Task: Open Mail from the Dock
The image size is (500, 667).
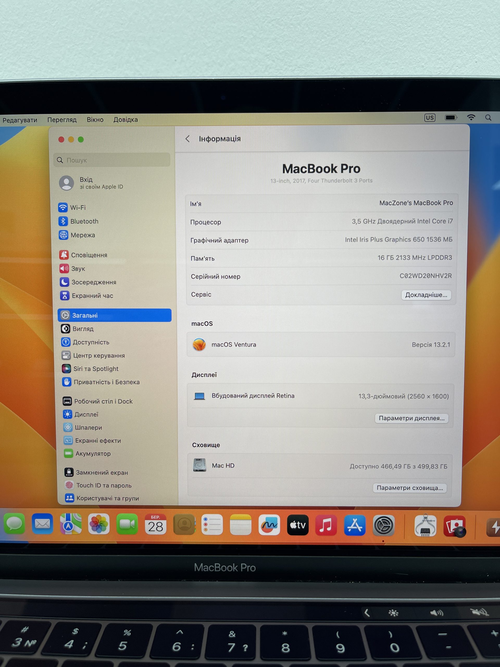Action: point(42,524)
